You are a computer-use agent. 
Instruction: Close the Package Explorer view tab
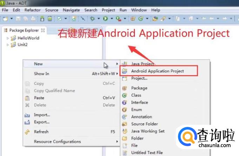[43, 30]
